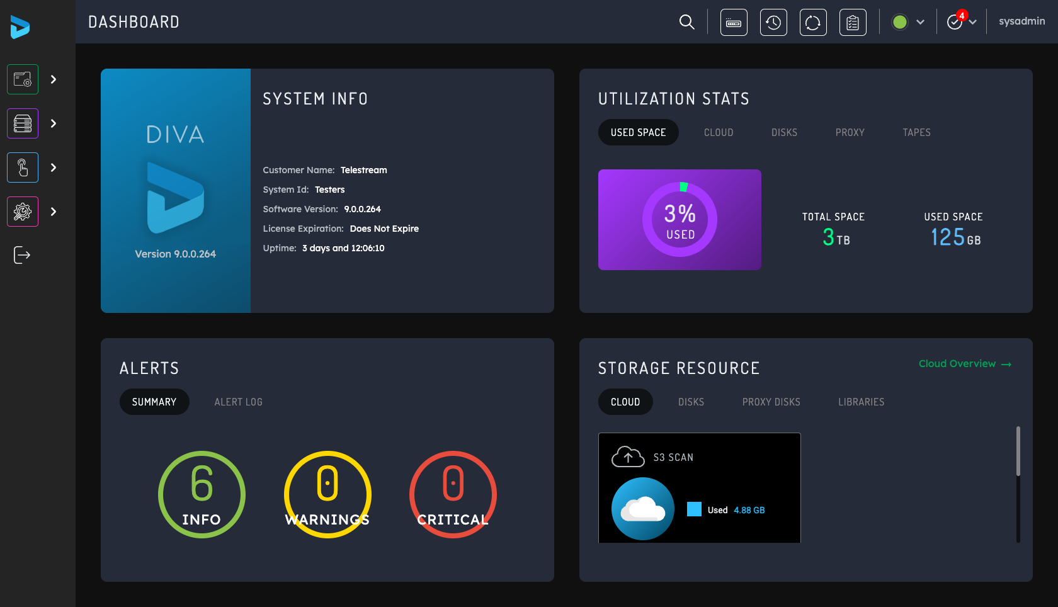Open the notifications checkmark with badge 4
This screenshot has width=1058, height=607.
[x=956, y=21]
